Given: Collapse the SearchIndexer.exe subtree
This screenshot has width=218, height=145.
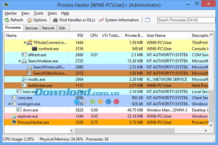Looking at the screenshot, I should (x=19, y=61).
